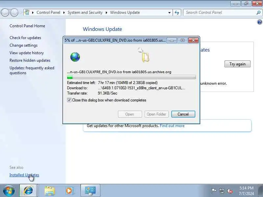Expand the arrow after System and Security

point(106,12)
